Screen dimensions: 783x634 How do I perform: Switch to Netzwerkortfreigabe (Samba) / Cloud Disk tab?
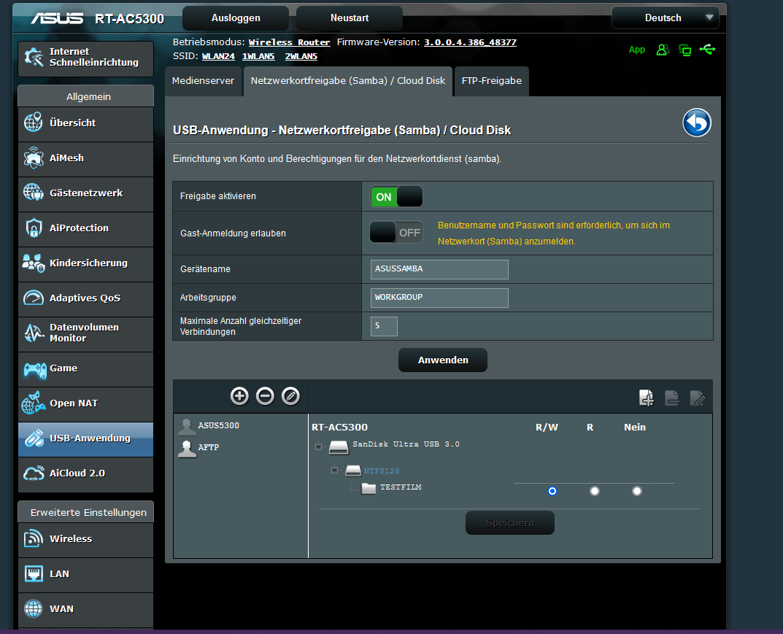(348, 81)
